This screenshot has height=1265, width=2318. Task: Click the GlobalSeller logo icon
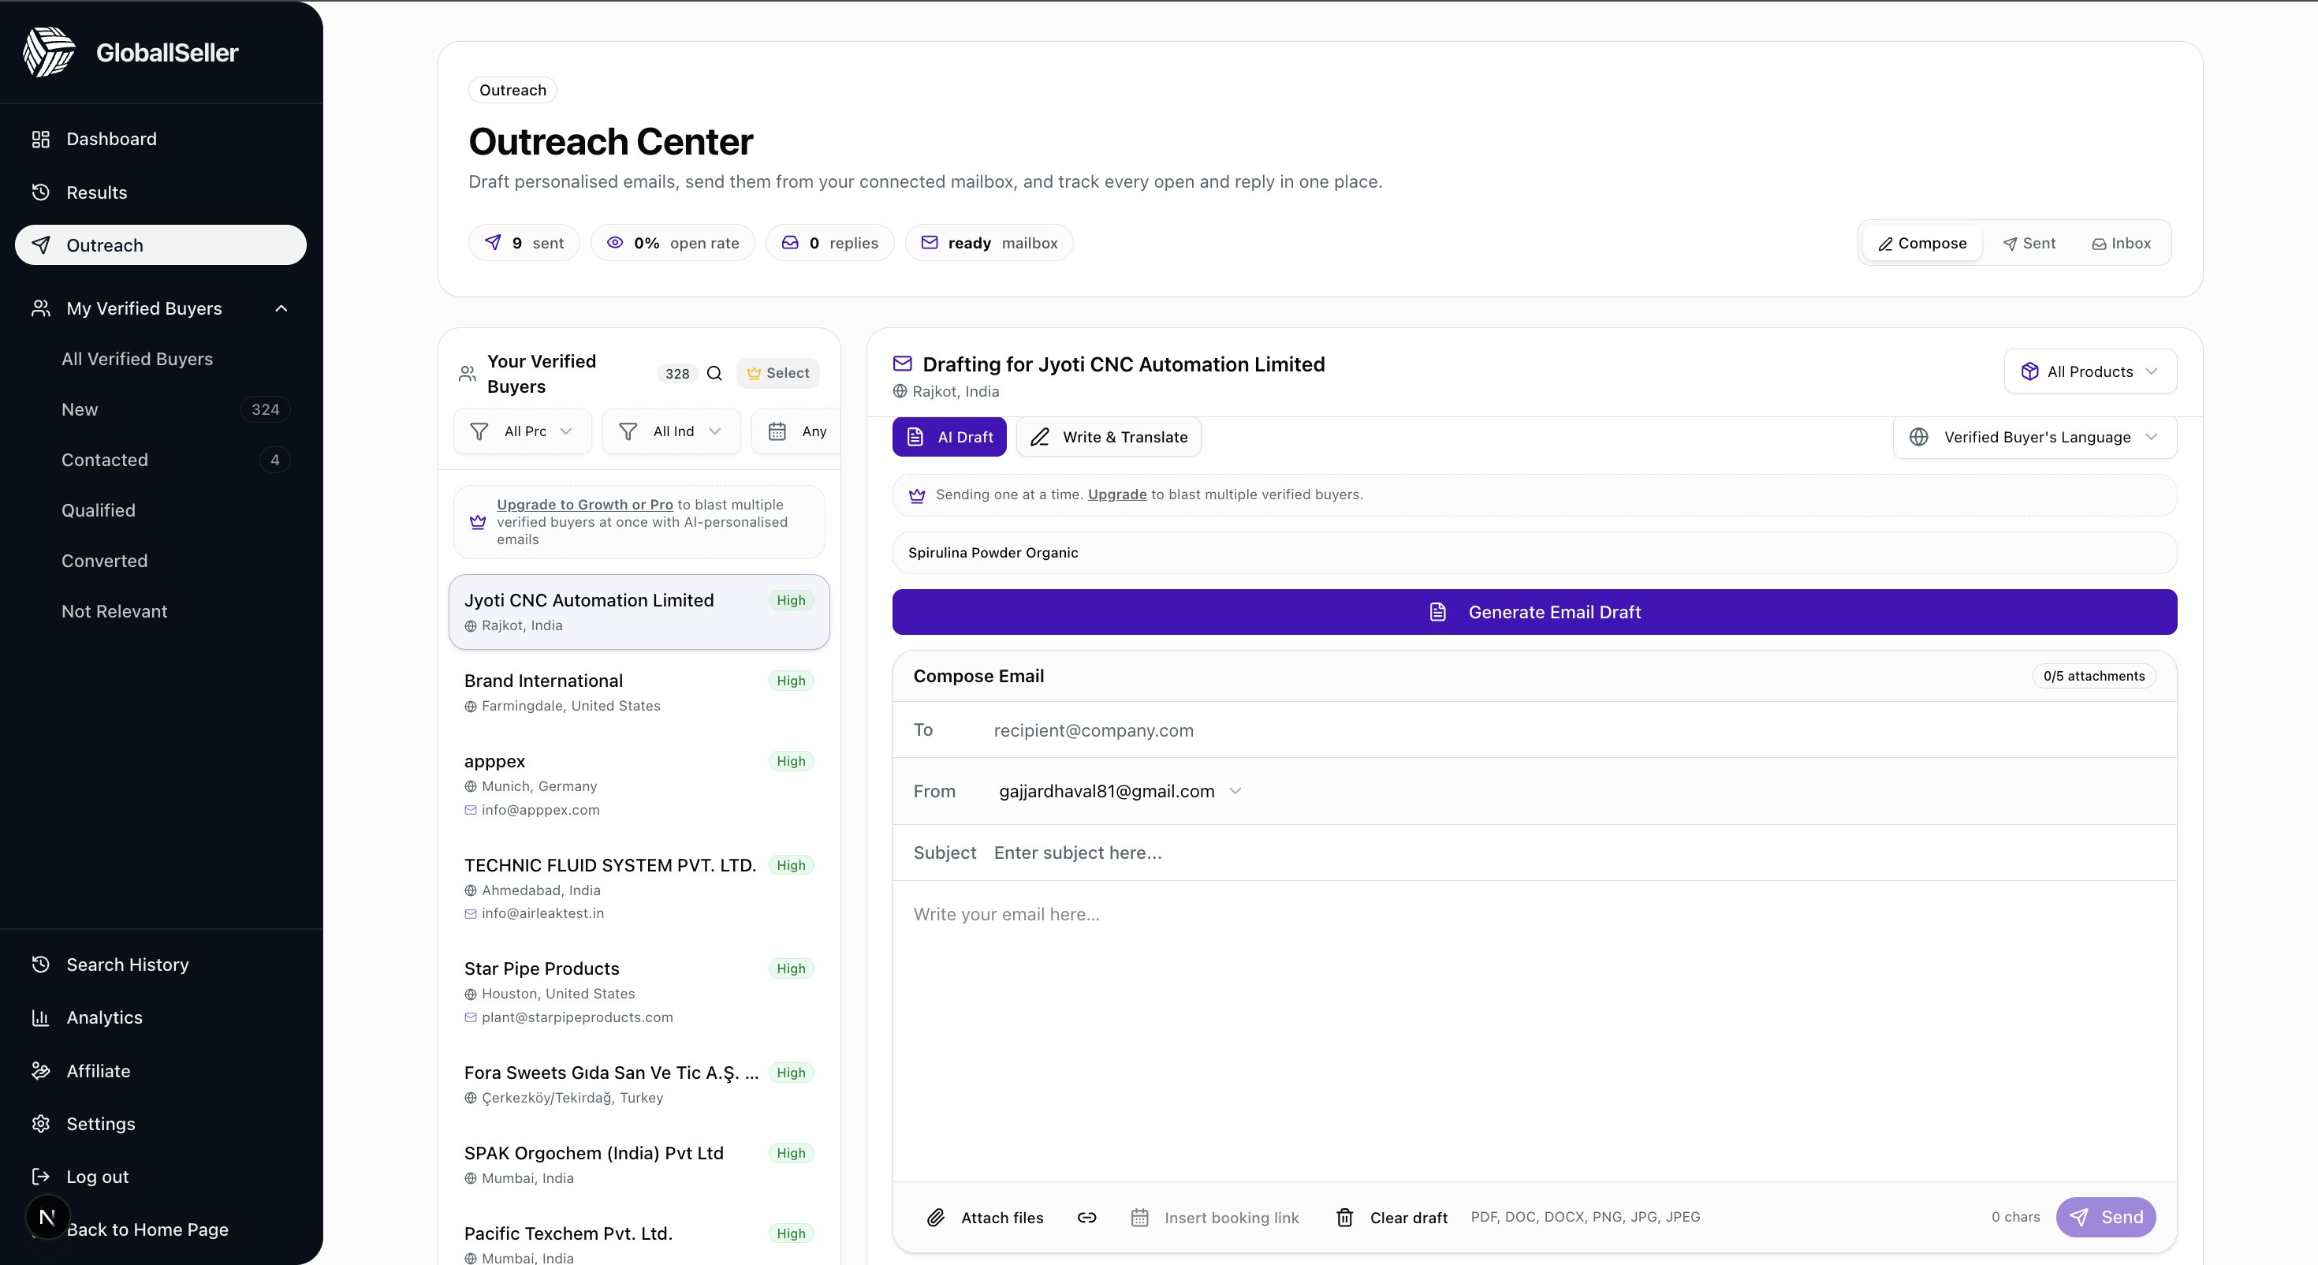(49, 52)
